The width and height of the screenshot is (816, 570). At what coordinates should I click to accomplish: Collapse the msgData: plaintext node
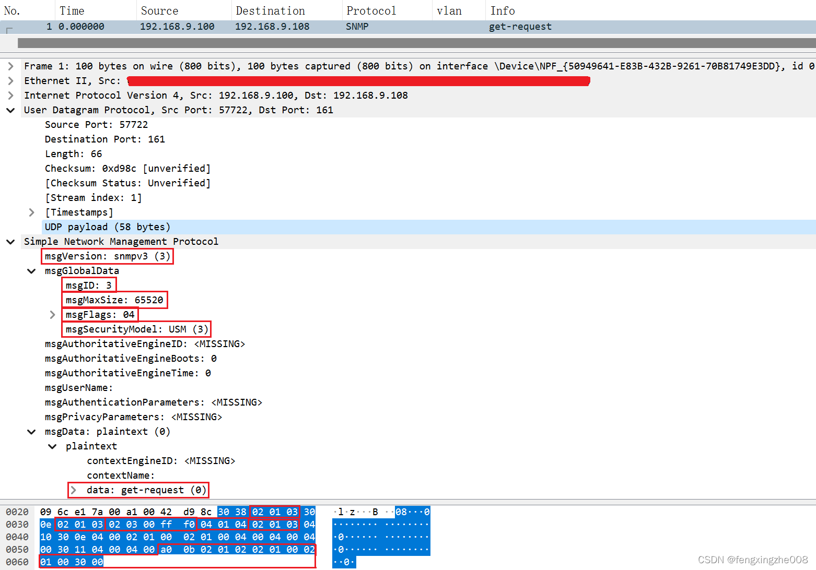click(x=31, y=432)
